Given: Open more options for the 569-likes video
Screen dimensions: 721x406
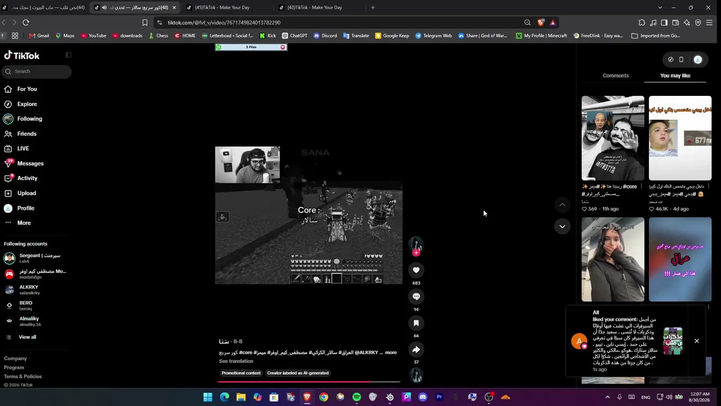Looking at the screenshot, I should (x=641, y=187).
